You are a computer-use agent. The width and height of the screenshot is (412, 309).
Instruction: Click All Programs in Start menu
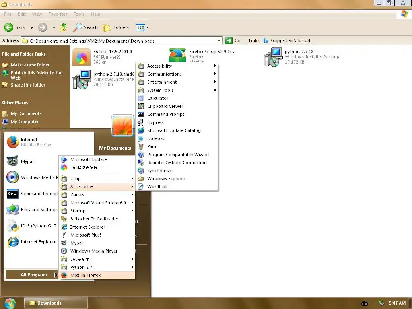[x=31, y=275]
